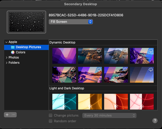
Task: Expand the Folders section
Action: coord(7,63)
